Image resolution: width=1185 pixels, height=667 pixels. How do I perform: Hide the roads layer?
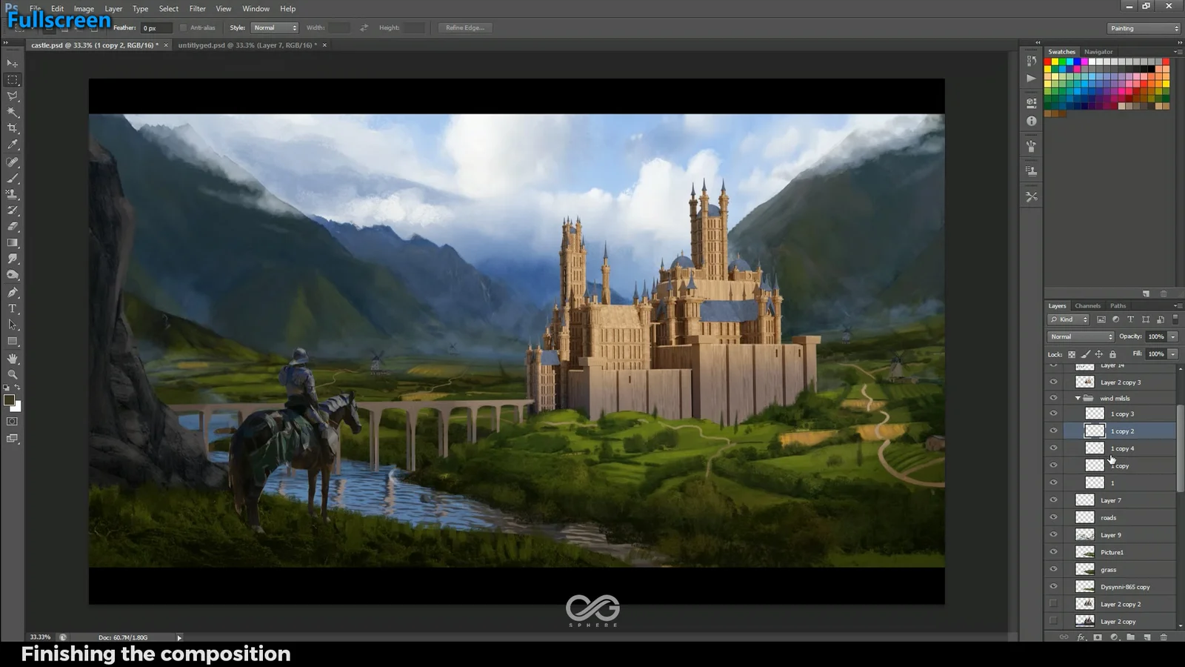tap(1053, 517)
